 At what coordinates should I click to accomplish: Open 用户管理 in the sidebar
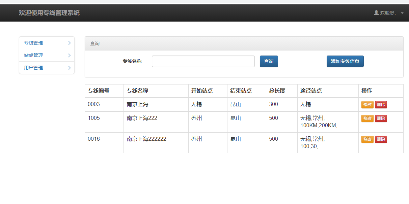pyautogui.click(x=47, y=68)
